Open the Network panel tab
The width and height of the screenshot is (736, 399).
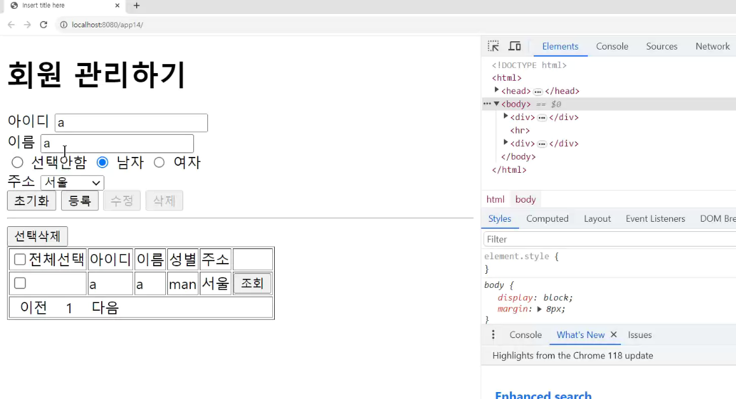point(712,46)
